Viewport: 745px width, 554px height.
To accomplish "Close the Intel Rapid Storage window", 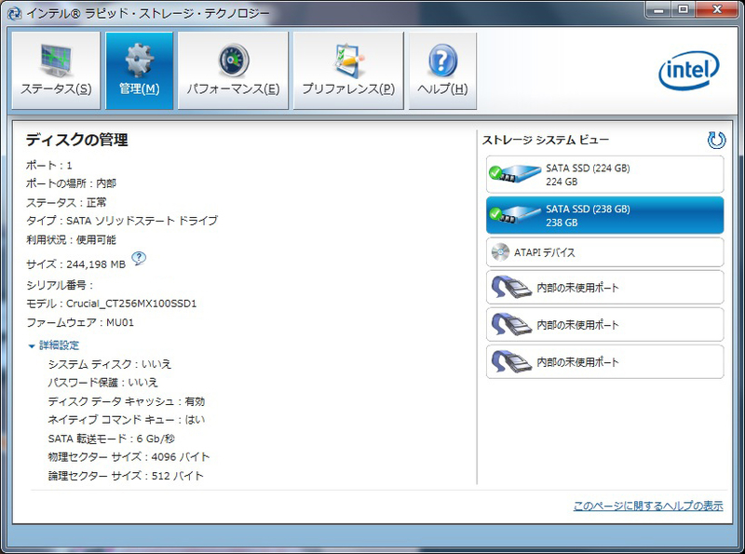I will [x=717, y=9].
